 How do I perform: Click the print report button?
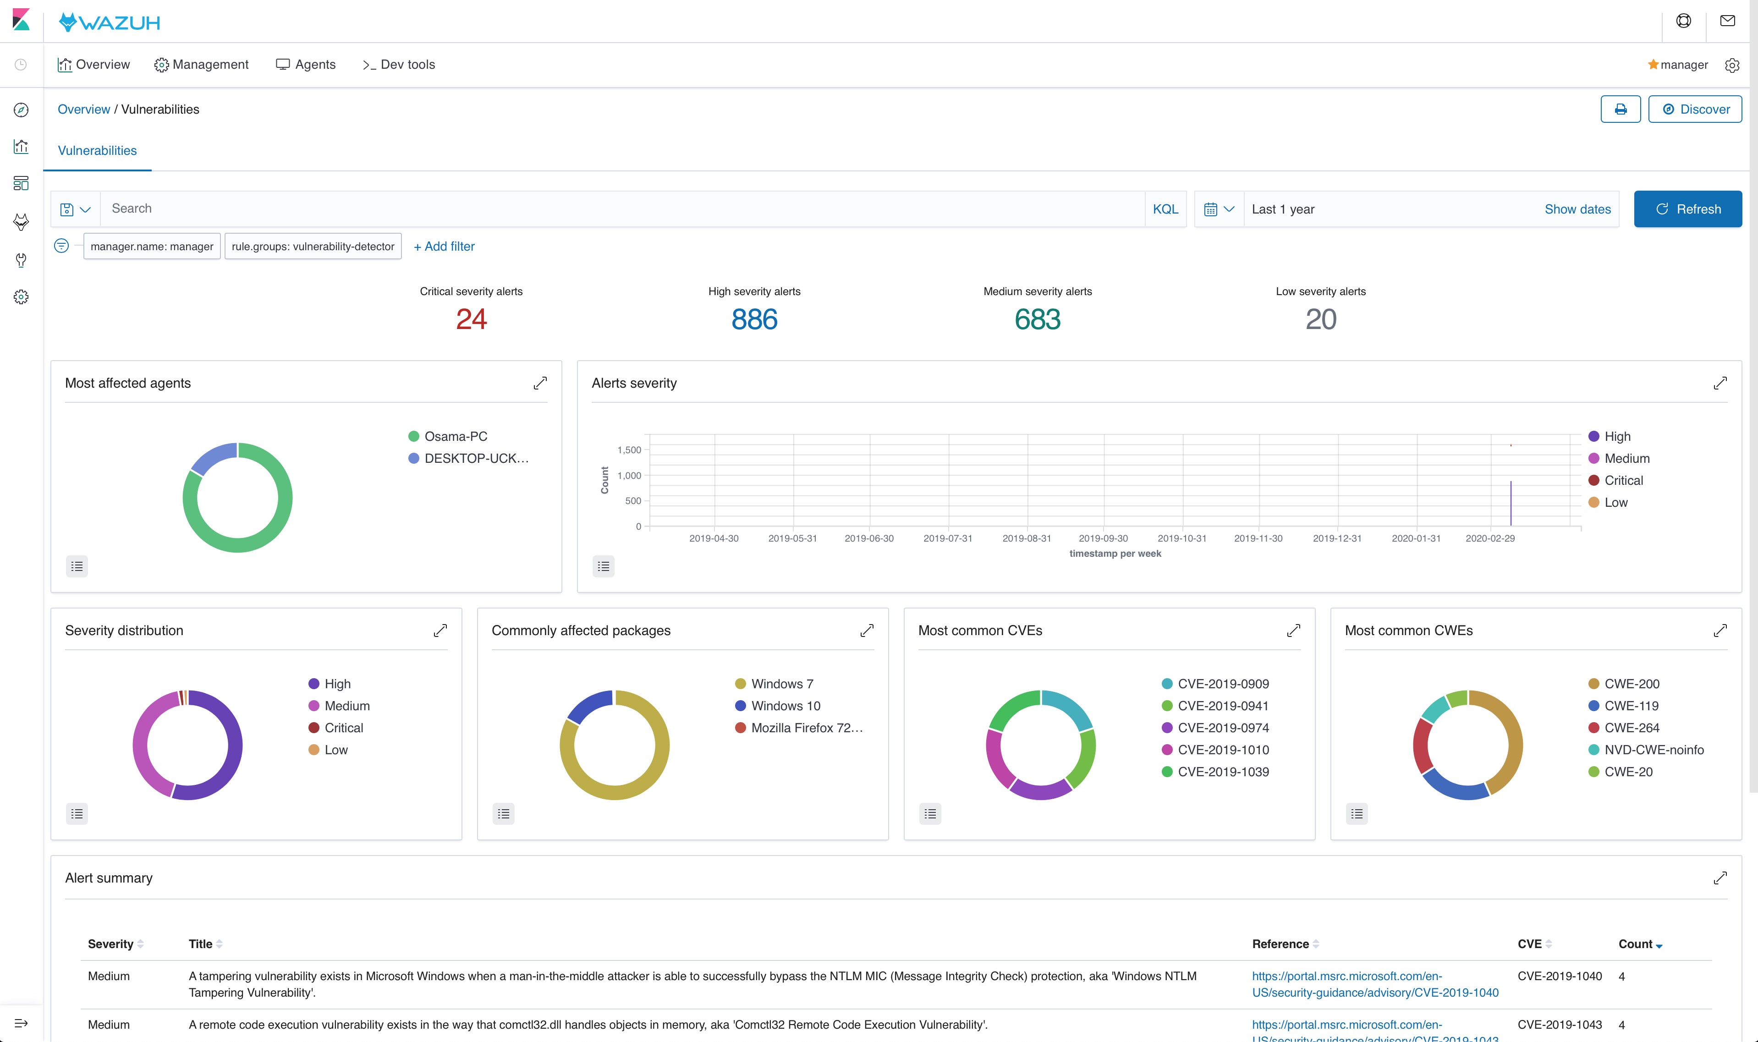click(1620, 110)
